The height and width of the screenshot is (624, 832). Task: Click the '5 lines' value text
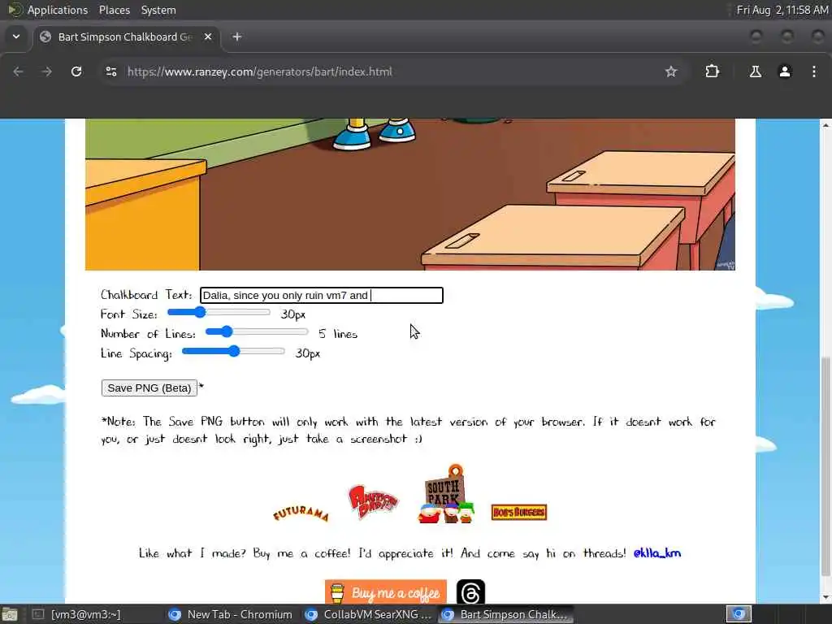338,334
